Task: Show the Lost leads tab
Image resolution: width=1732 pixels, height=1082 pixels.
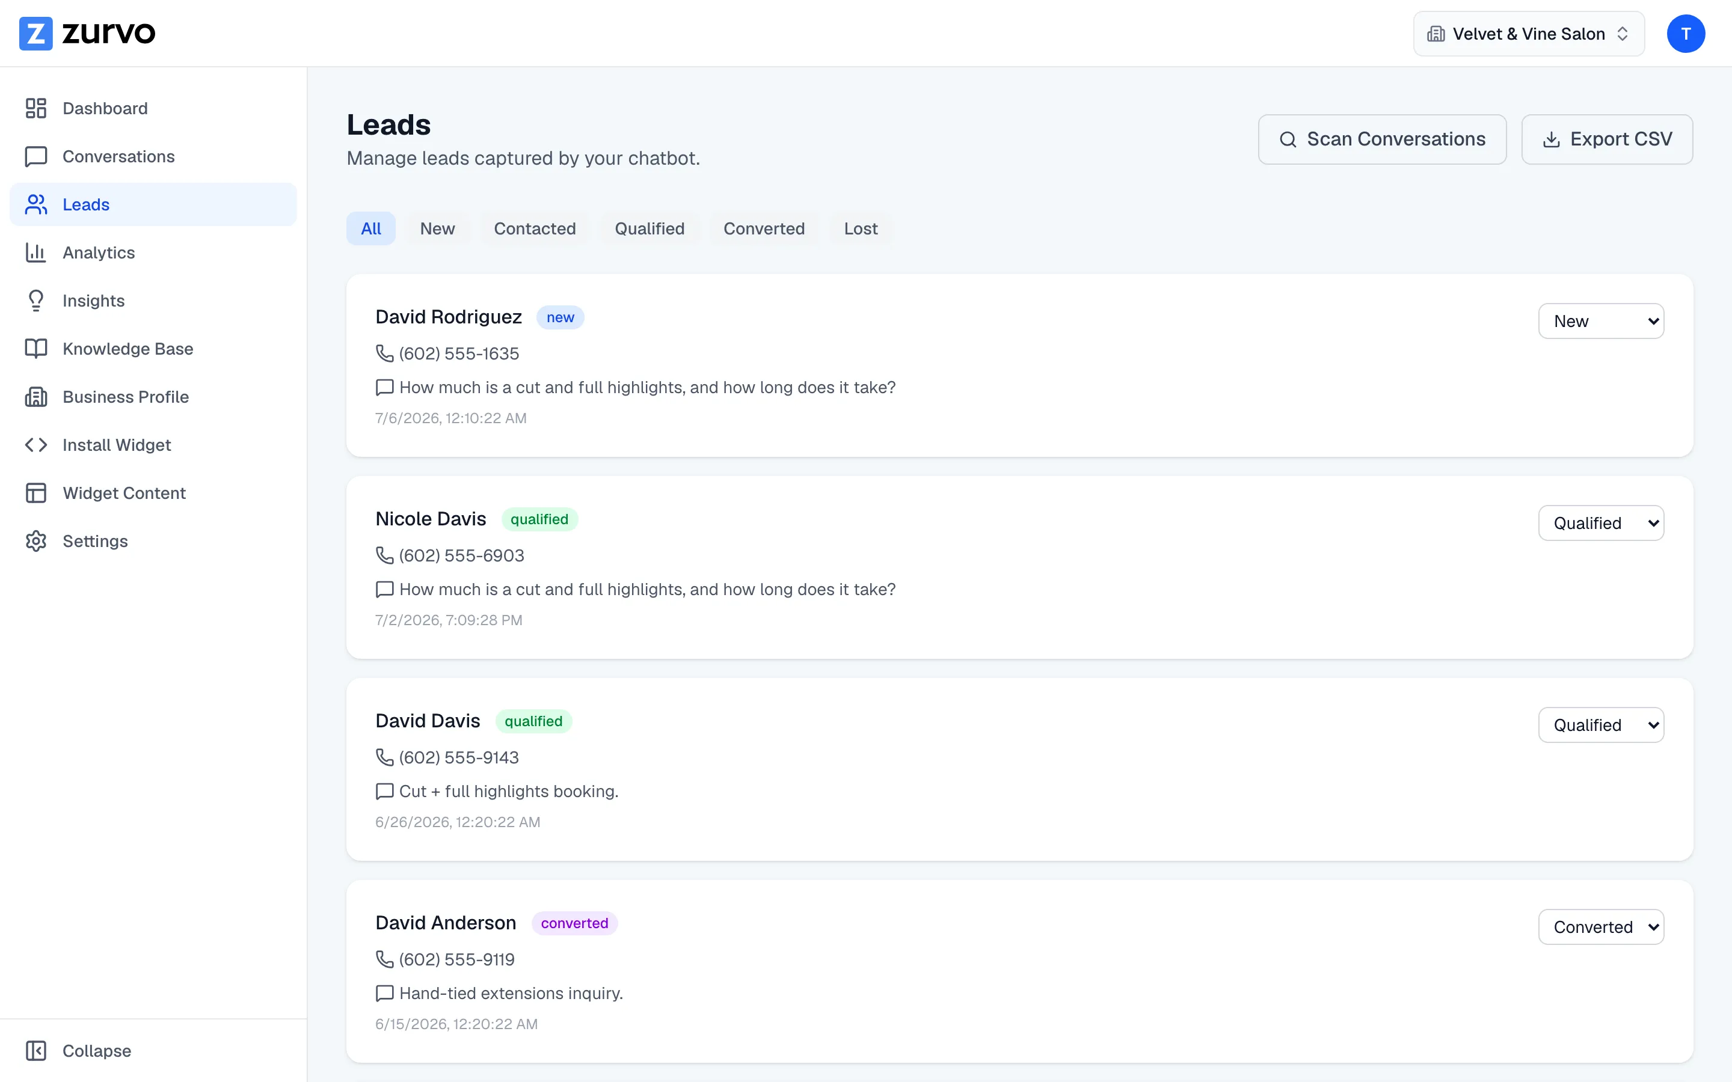Action: (x=860, y=228)
